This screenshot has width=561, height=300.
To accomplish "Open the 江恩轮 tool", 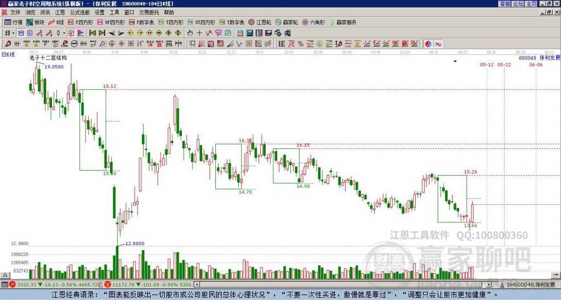I will [x=260, y=22].
